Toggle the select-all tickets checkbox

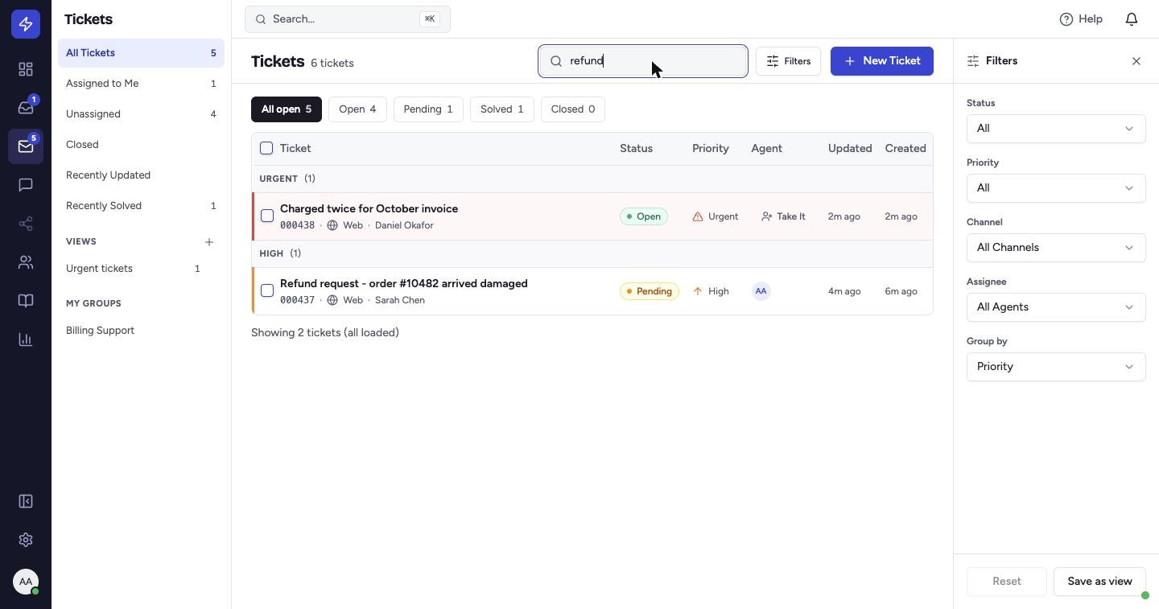pyautogui.click(x=266, y=148)
